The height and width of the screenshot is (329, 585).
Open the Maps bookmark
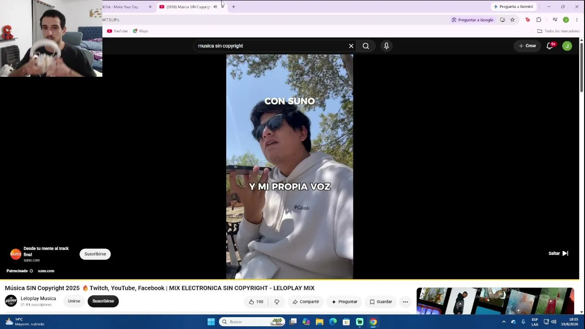[140, 31]
